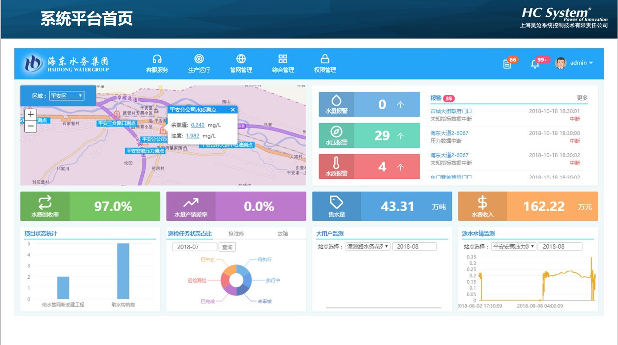
Task: Switch to the 抢维修 tab
Action: pos(236,233)
